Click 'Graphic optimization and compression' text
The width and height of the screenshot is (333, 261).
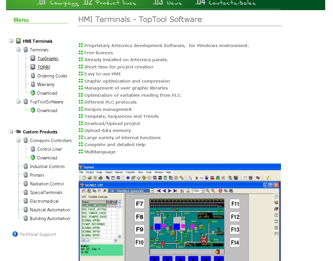(127, 81)
